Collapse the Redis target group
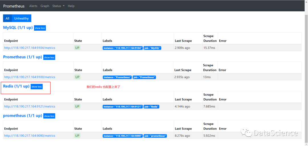 [x=37, y=87]
